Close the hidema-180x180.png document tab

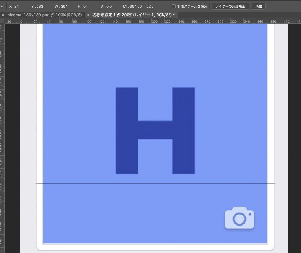click(x=3, y=15)
